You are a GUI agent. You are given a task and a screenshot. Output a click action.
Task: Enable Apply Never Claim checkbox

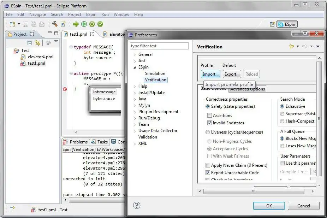click(208, 165)
